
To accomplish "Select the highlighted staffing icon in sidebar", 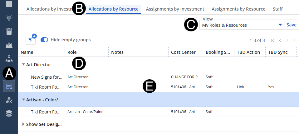I will tap(9, 86).
